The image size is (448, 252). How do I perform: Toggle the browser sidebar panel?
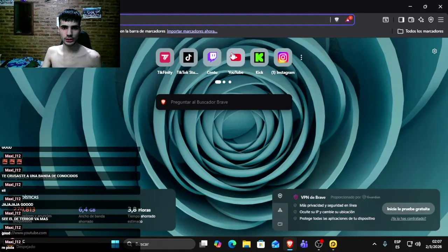tap(401, 20)
